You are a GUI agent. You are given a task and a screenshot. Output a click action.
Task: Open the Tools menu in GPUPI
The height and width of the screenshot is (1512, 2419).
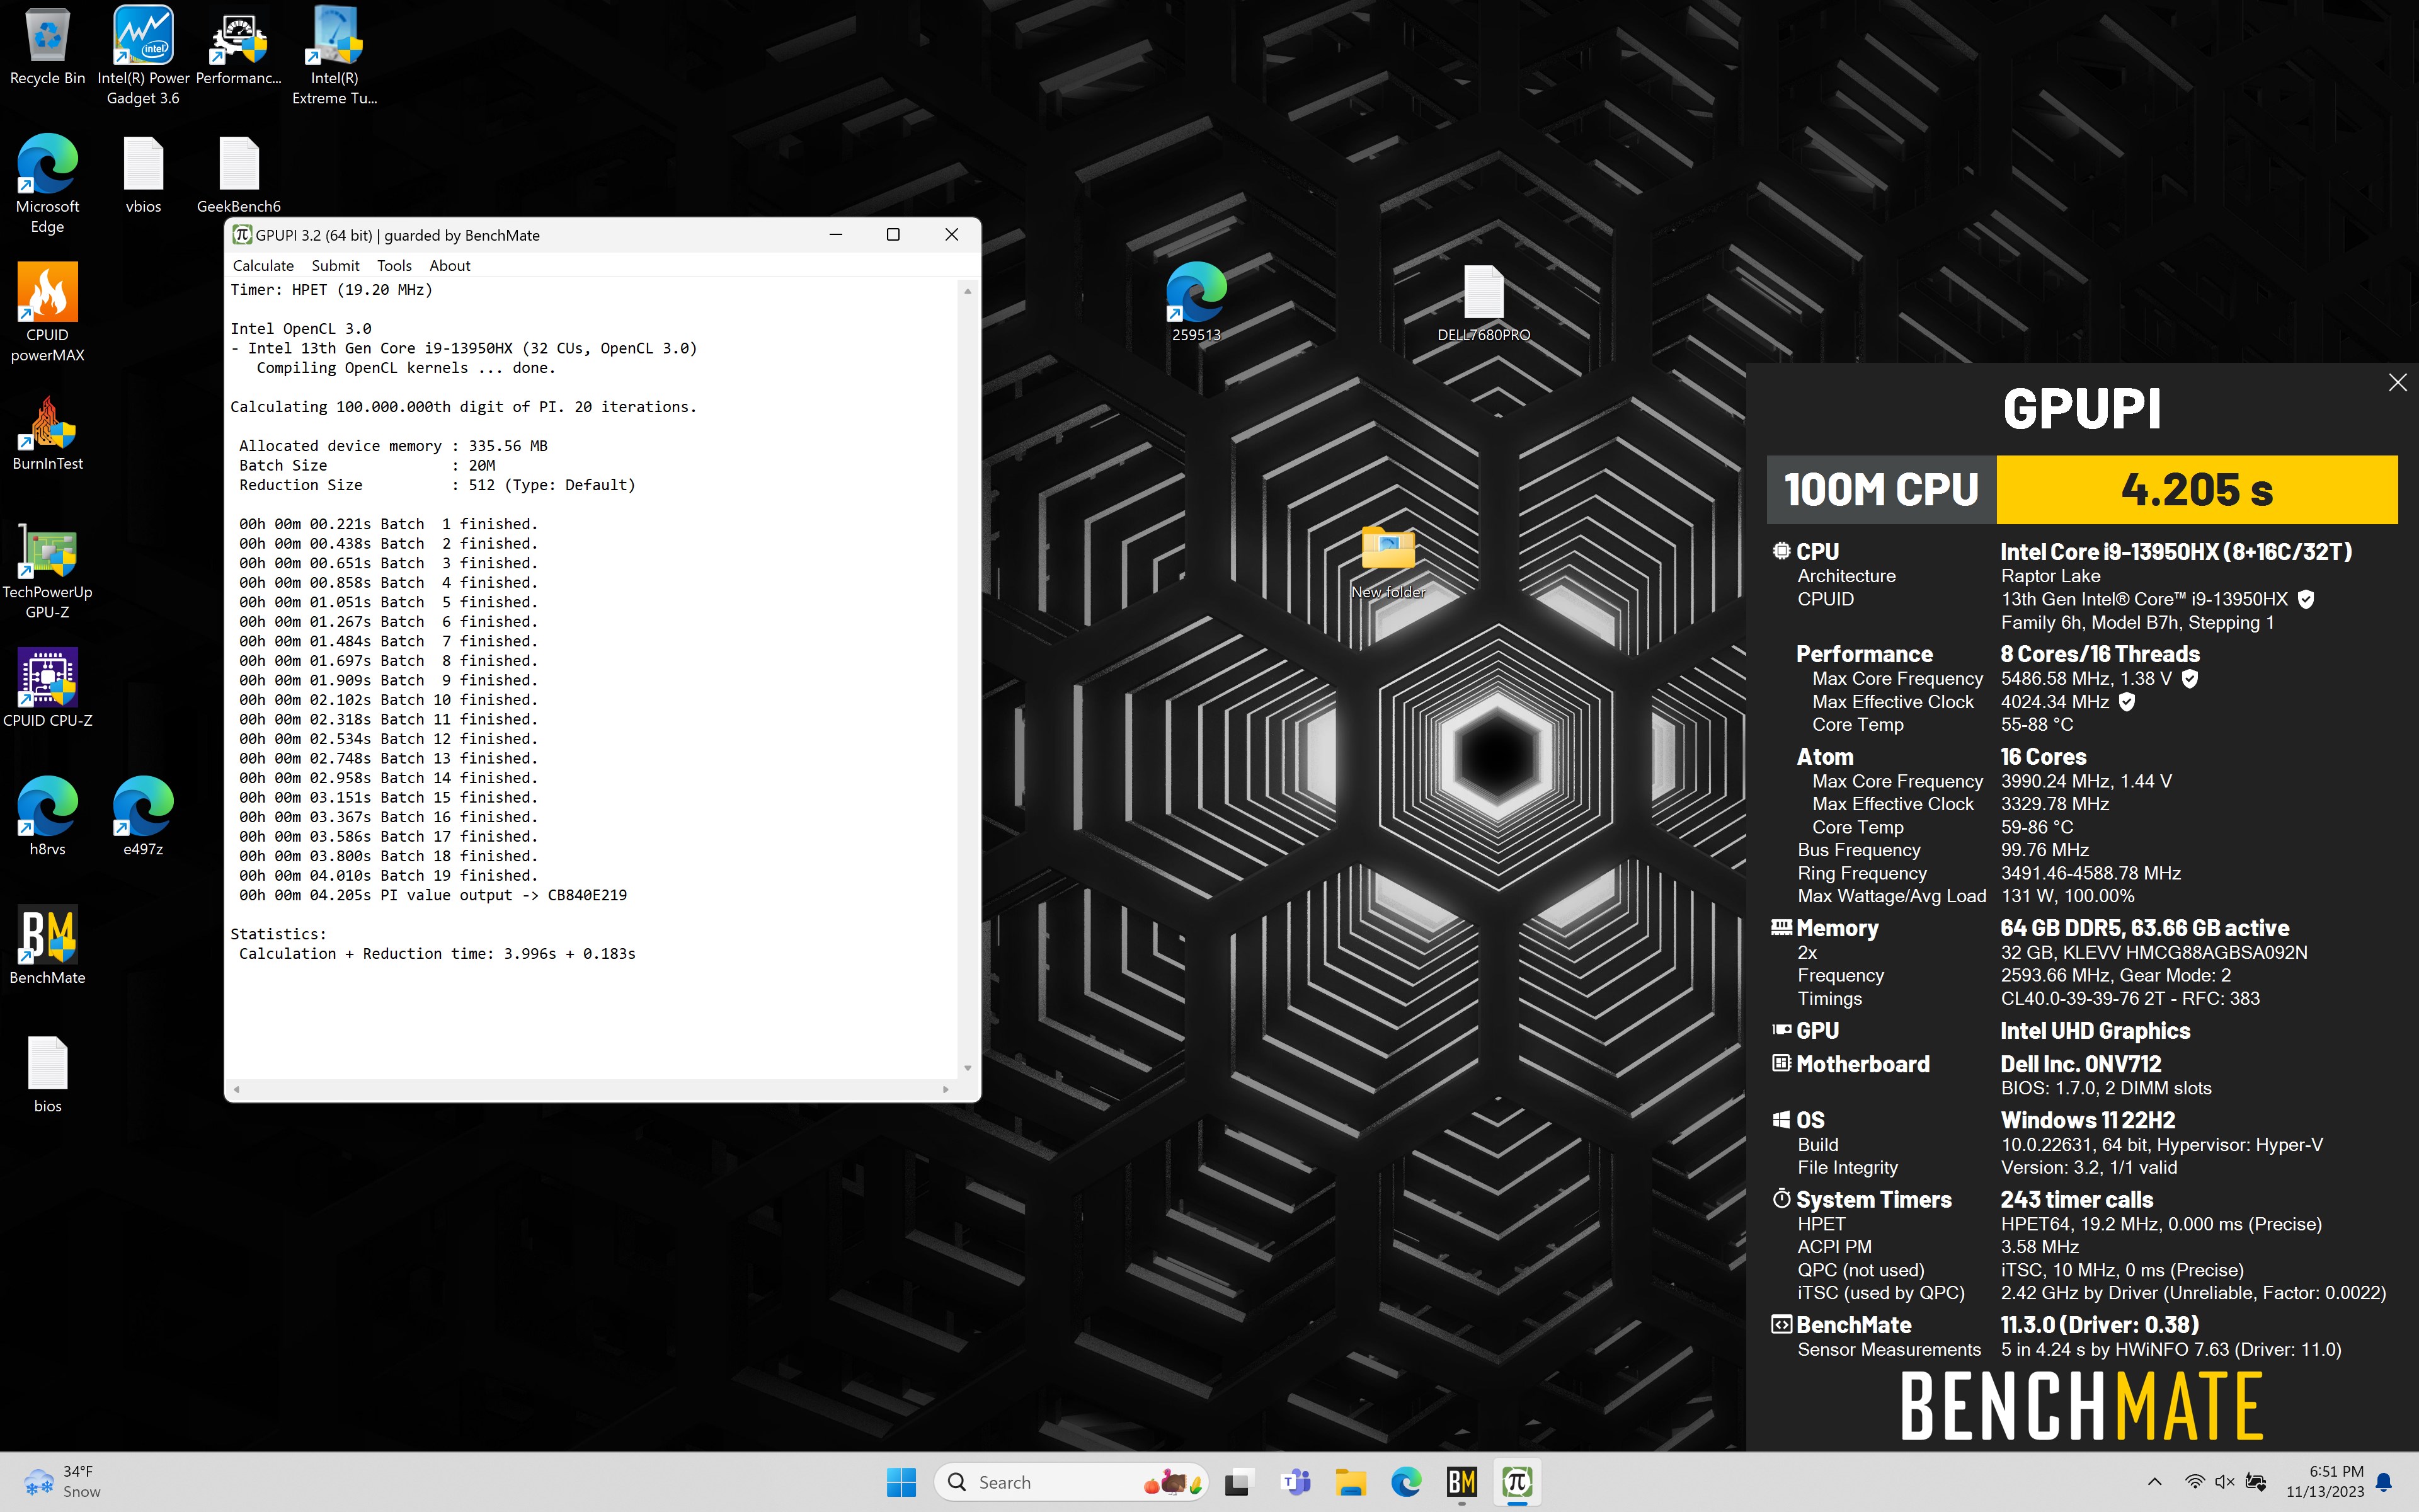point(394,265)
